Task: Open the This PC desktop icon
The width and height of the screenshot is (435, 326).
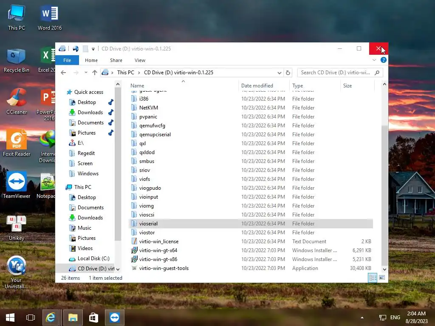Action: 17,18
